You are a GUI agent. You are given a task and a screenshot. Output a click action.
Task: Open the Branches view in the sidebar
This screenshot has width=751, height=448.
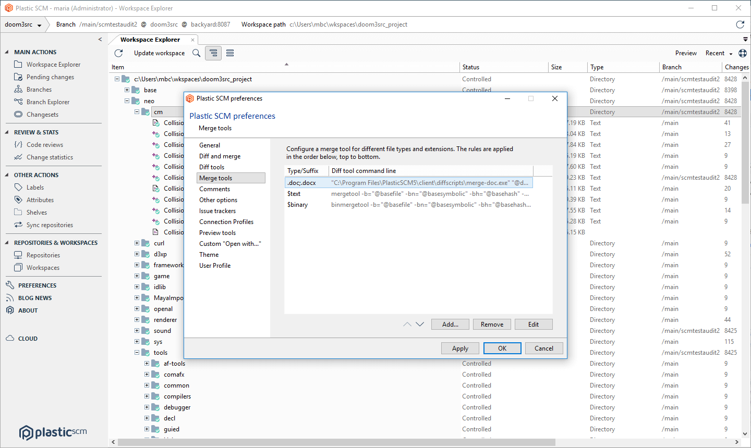pyautogui.click(x=39, y=90)
